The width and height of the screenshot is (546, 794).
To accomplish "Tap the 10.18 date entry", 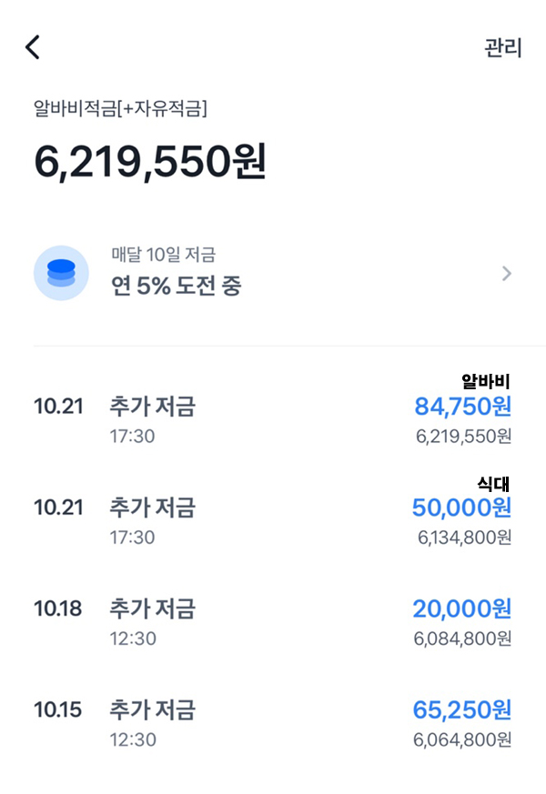I will pos(57,608).
